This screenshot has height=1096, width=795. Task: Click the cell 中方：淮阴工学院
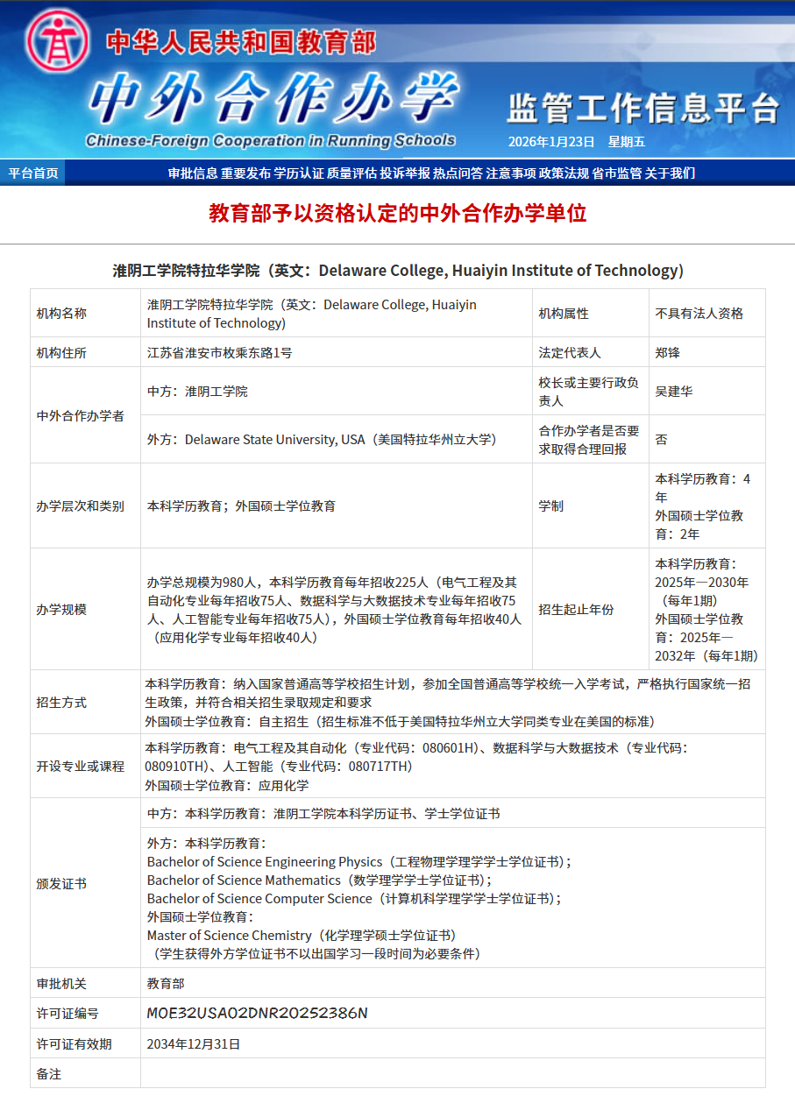(337, 391)
